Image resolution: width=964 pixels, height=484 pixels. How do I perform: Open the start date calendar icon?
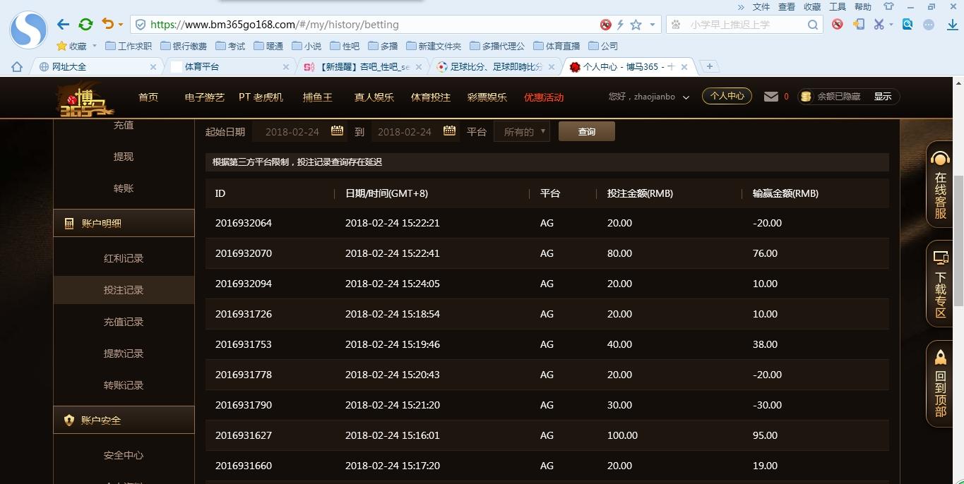pos(338,131)
